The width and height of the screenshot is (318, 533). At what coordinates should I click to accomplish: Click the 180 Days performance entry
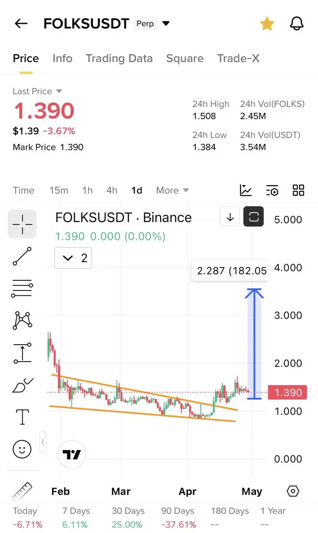click(x=230, y=518)
